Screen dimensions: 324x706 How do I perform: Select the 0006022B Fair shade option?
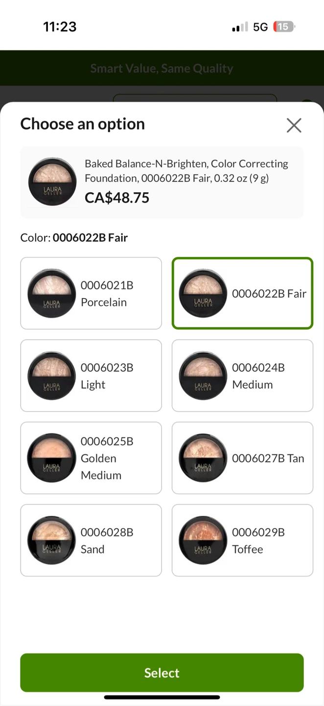coord(242,293)
